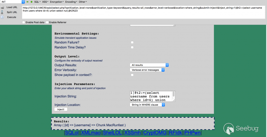The width and height of the screenshot is (267, 137).
Task: Open the INT type dropdown
Action: pyautogui.click(x=12, y=2)
